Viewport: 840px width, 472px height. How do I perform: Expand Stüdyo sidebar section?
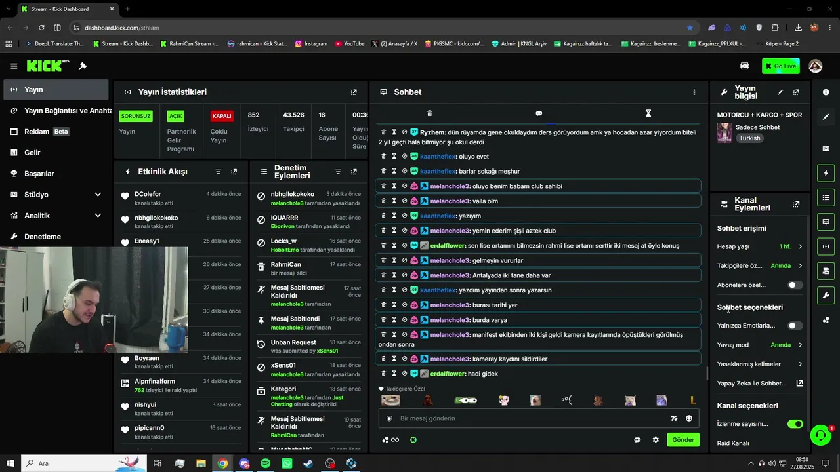point(98,195)
